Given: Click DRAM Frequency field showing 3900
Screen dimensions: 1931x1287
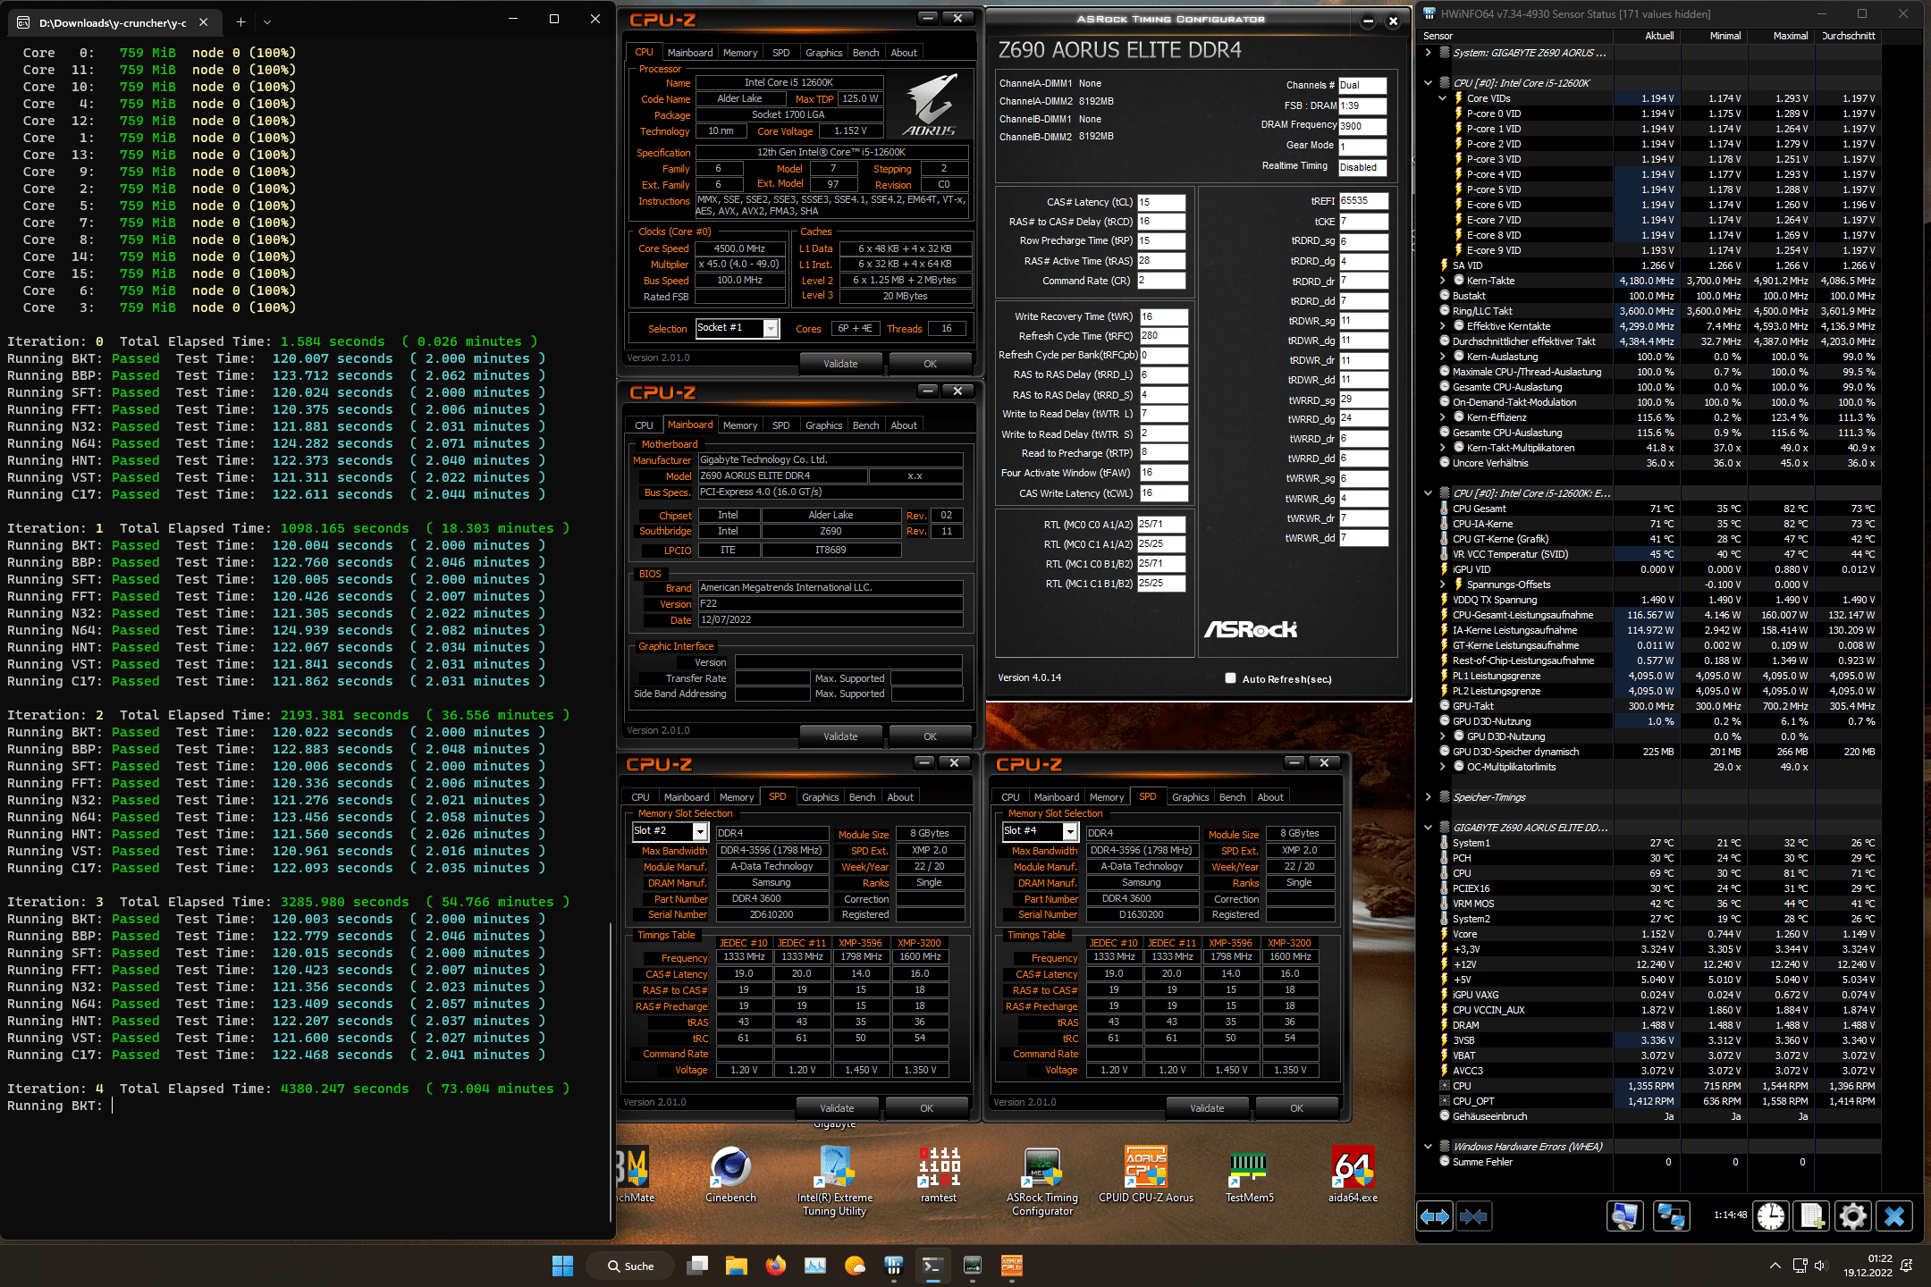Looking at the screenshot, I should (1362, 126).
